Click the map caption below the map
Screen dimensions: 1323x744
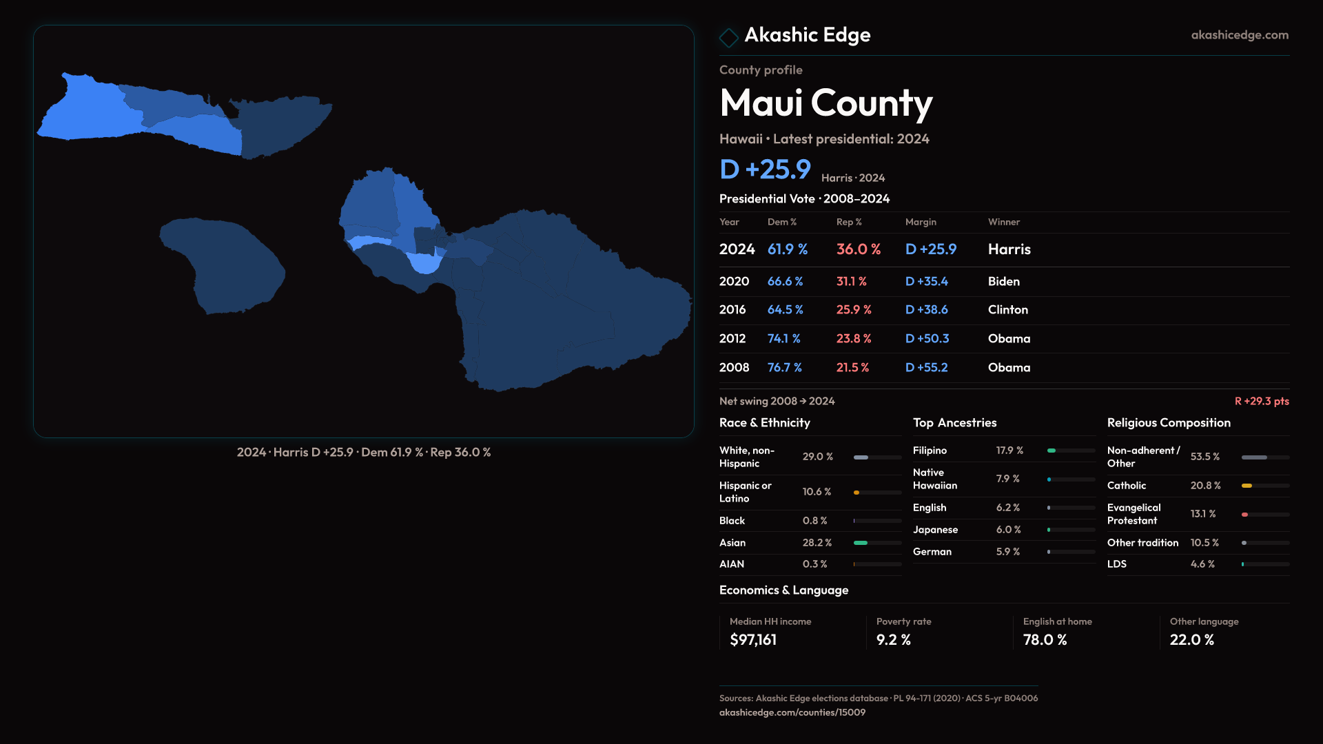pyautogui.click(x=363, y=453)
